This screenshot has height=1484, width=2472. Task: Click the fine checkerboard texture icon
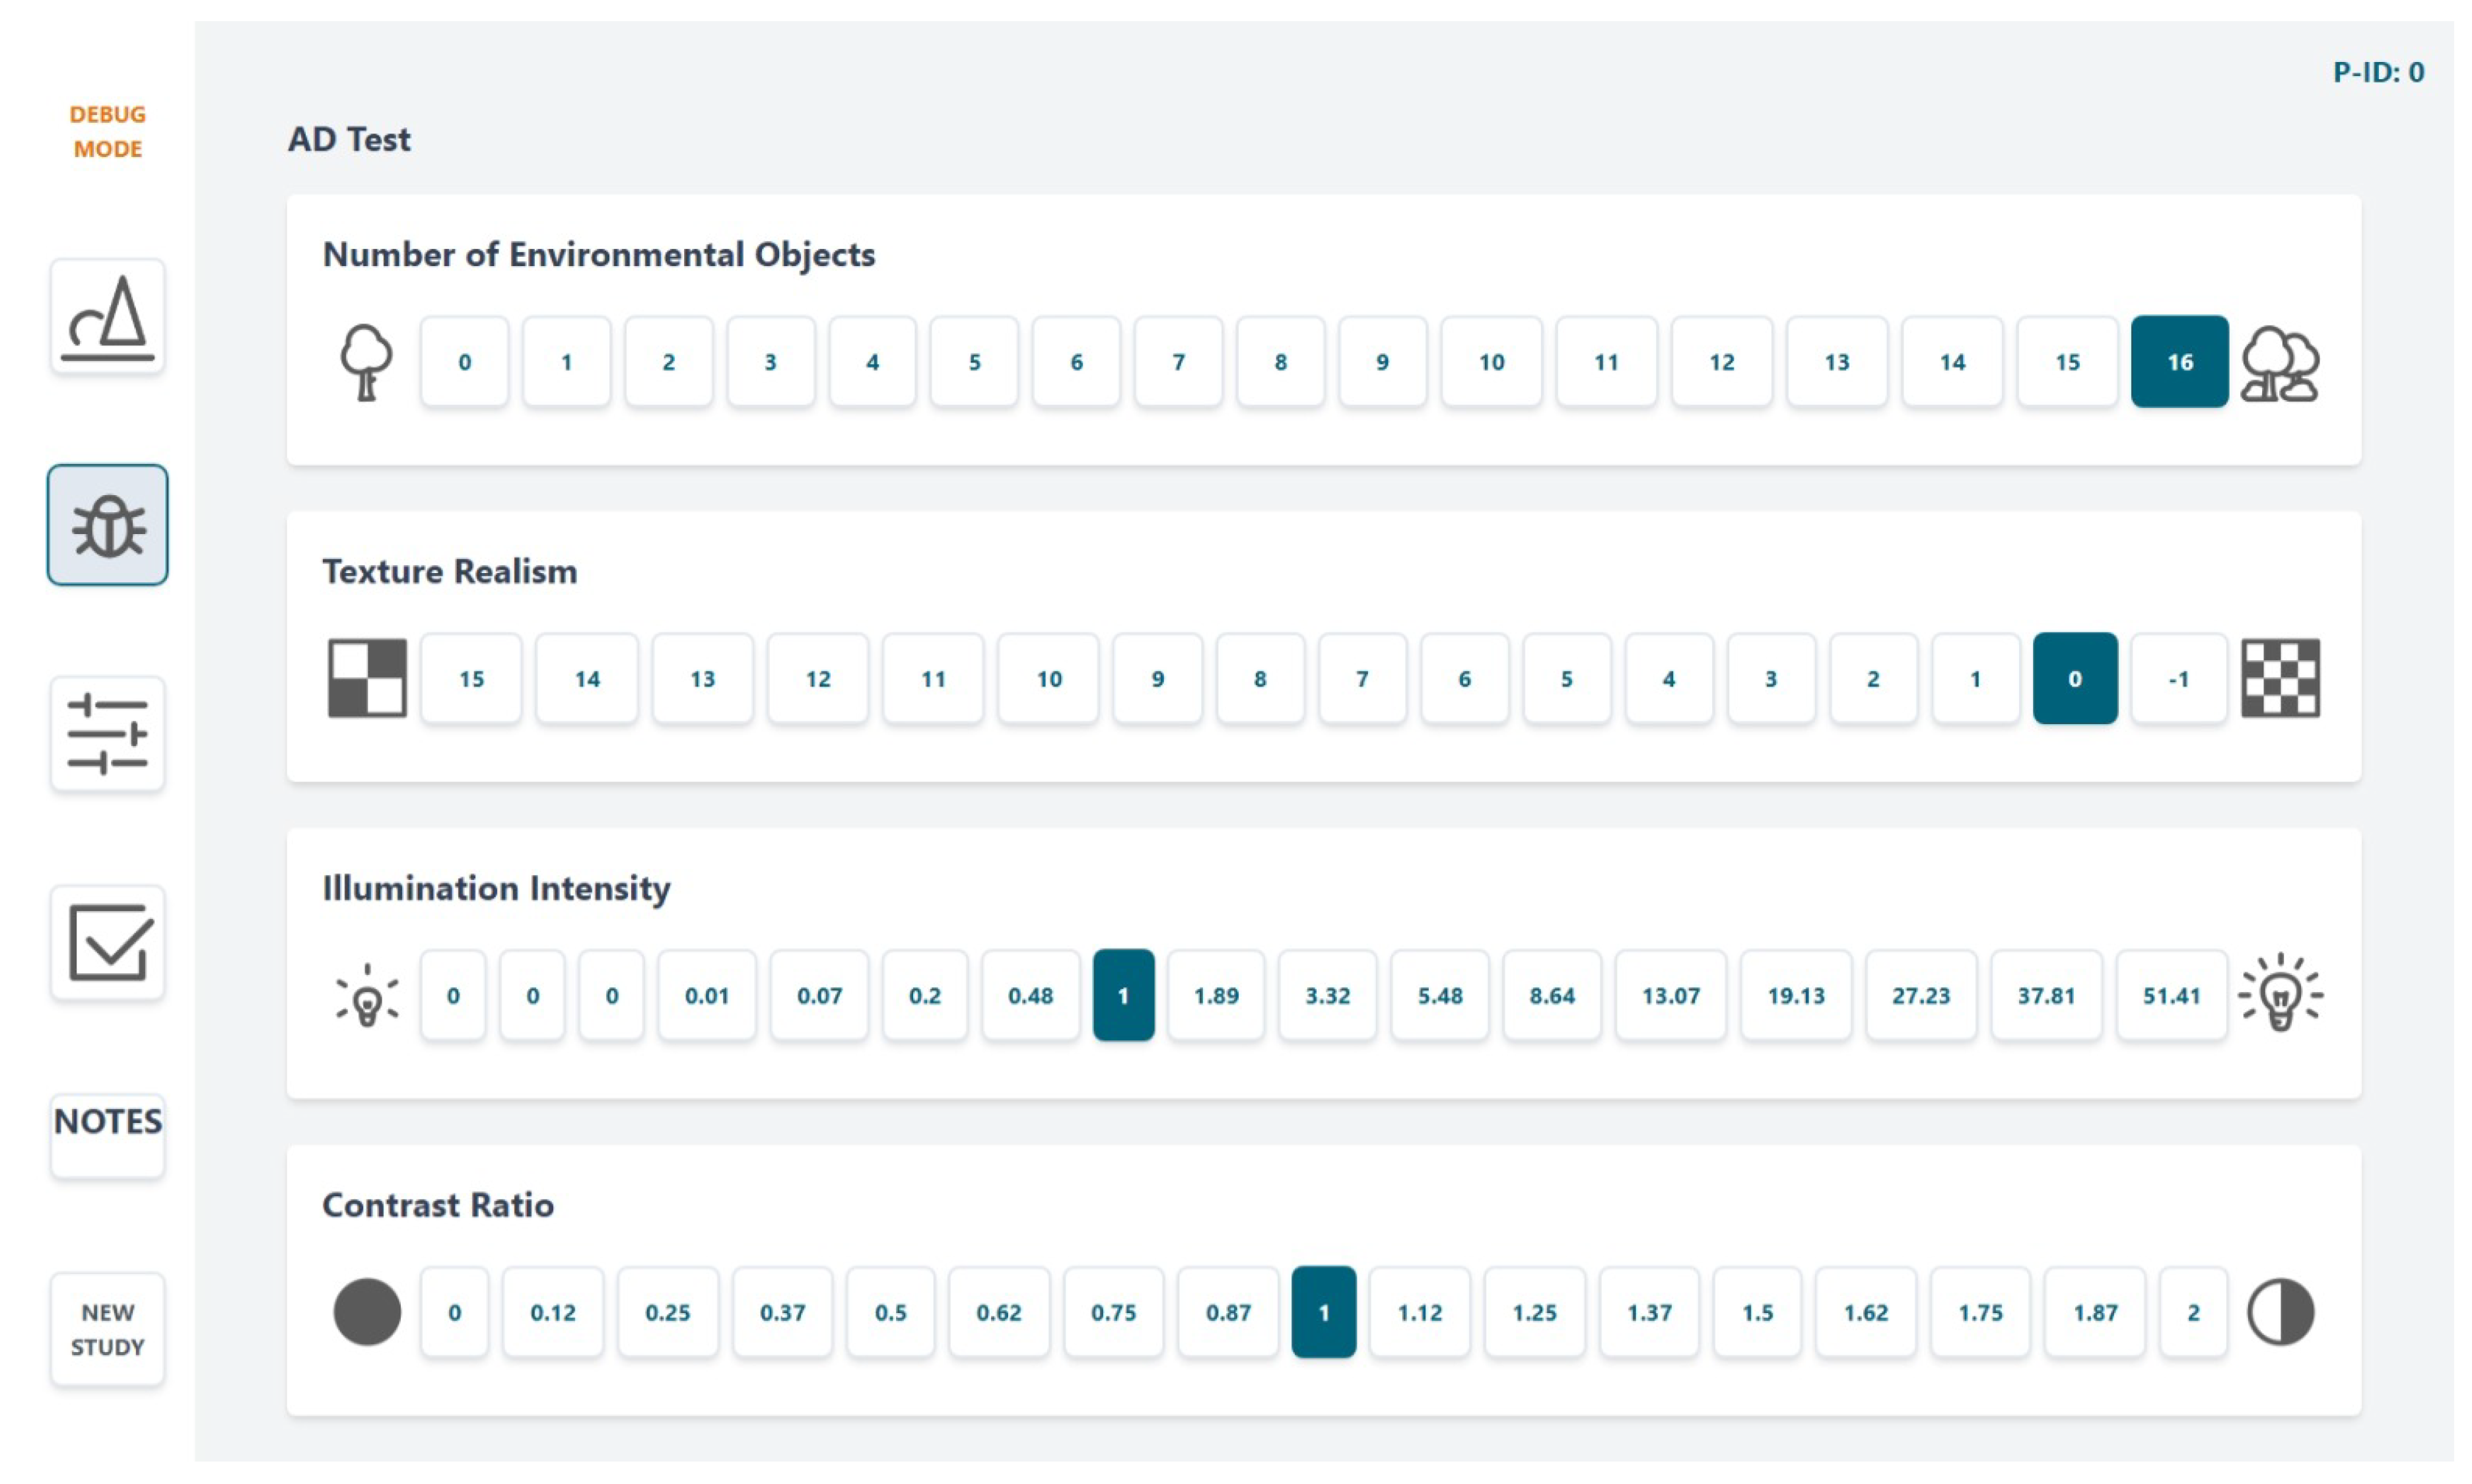2279,678
